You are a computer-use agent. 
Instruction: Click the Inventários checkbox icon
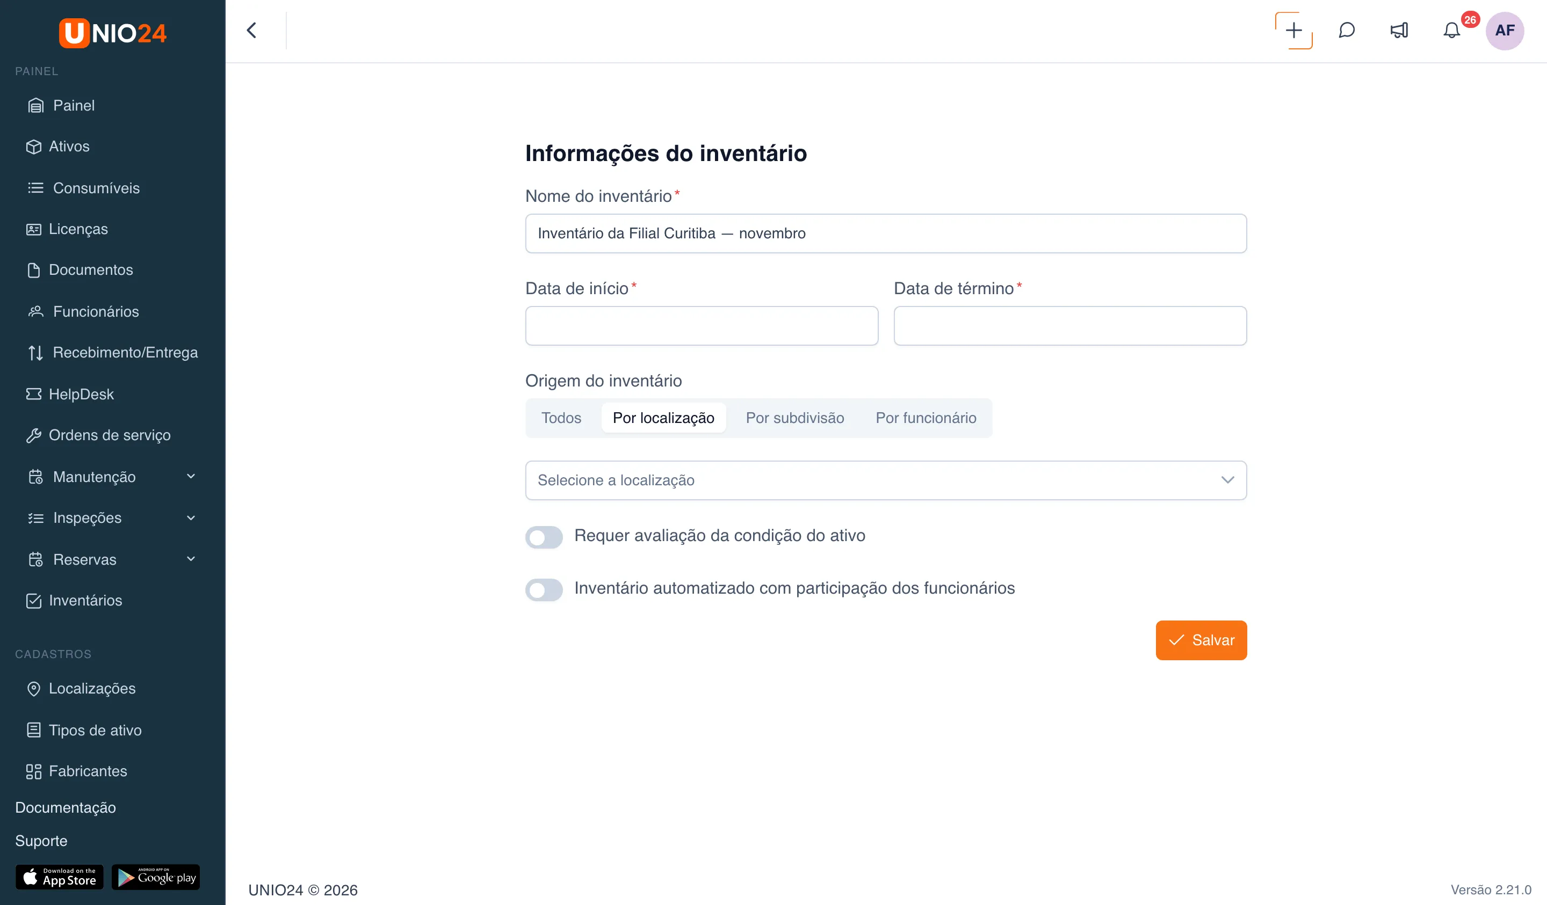pyautogui.click(x=34, y=601)
